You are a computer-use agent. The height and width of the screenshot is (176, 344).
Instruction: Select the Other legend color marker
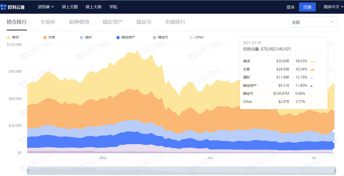(191, 37)
